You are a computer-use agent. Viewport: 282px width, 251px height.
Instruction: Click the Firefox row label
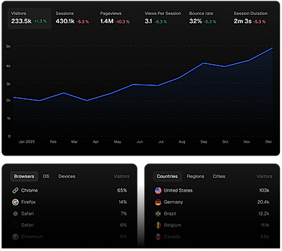(29, 202)
